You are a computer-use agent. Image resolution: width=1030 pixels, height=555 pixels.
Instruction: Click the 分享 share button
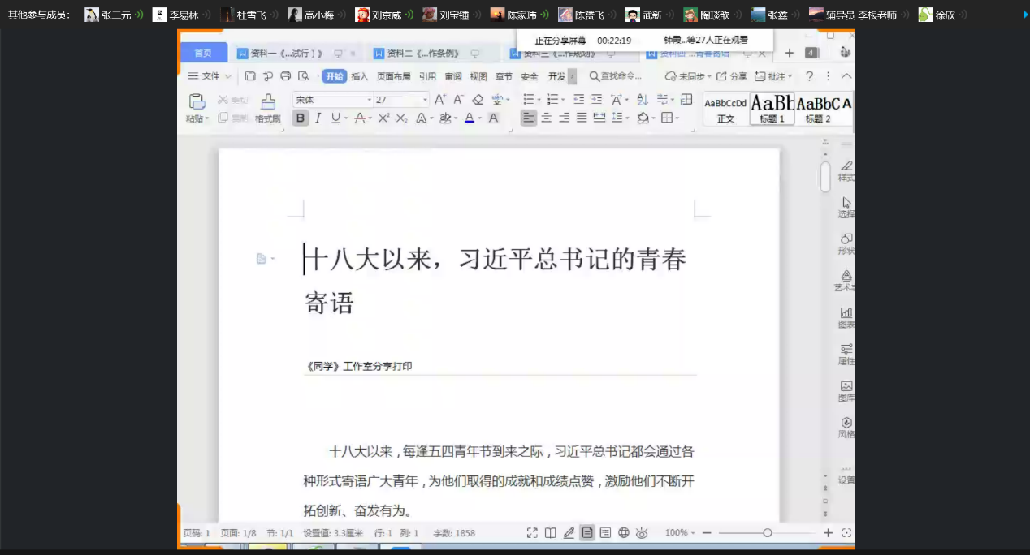point(731,76)
